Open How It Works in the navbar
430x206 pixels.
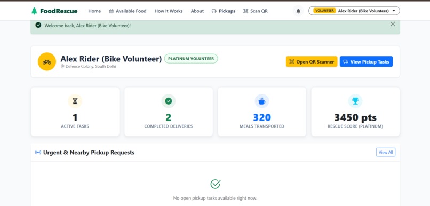169,11
